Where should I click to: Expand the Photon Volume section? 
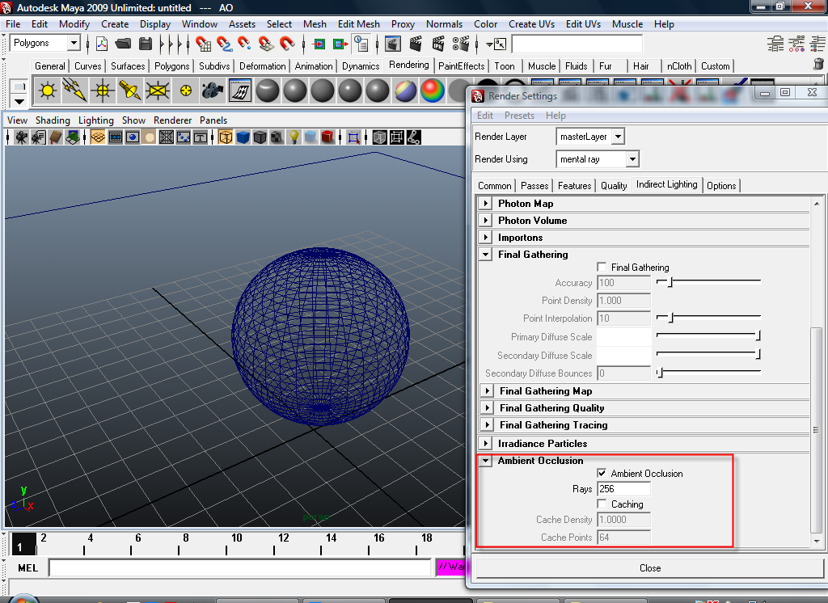485,220
